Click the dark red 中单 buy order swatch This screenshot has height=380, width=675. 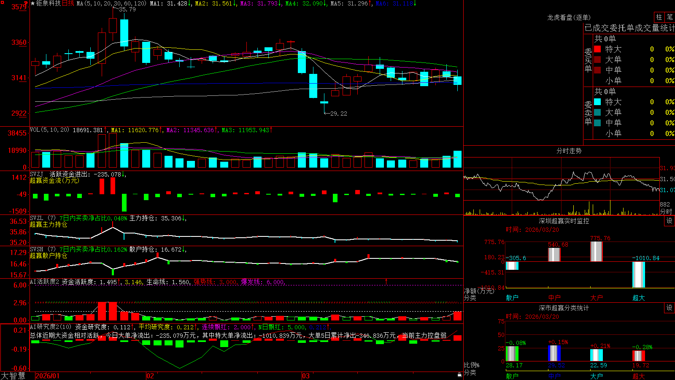(597, 70)
